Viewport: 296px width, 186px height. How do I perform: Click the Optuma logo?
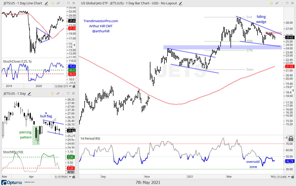pos(11,182)
